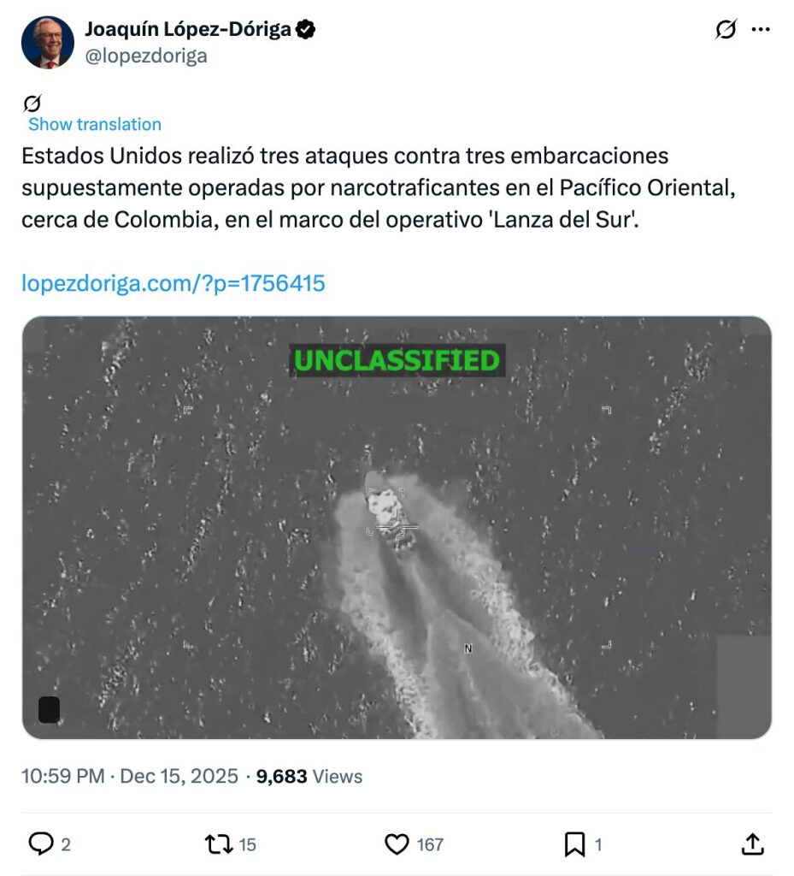Open the @lopezdoriga handle
The width and height of the screenshot is (794, 876).
tap(146, 56)
